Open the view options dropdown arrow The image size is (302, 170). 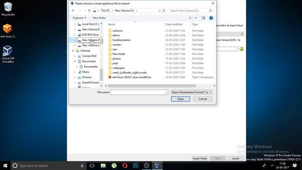(x=196, y=18)
